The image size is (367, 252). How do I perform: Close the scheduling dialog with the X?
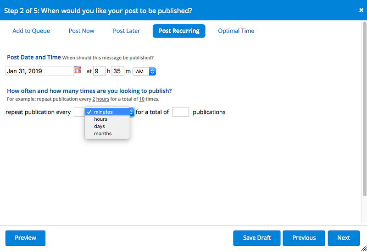click(x=361, y=10)
